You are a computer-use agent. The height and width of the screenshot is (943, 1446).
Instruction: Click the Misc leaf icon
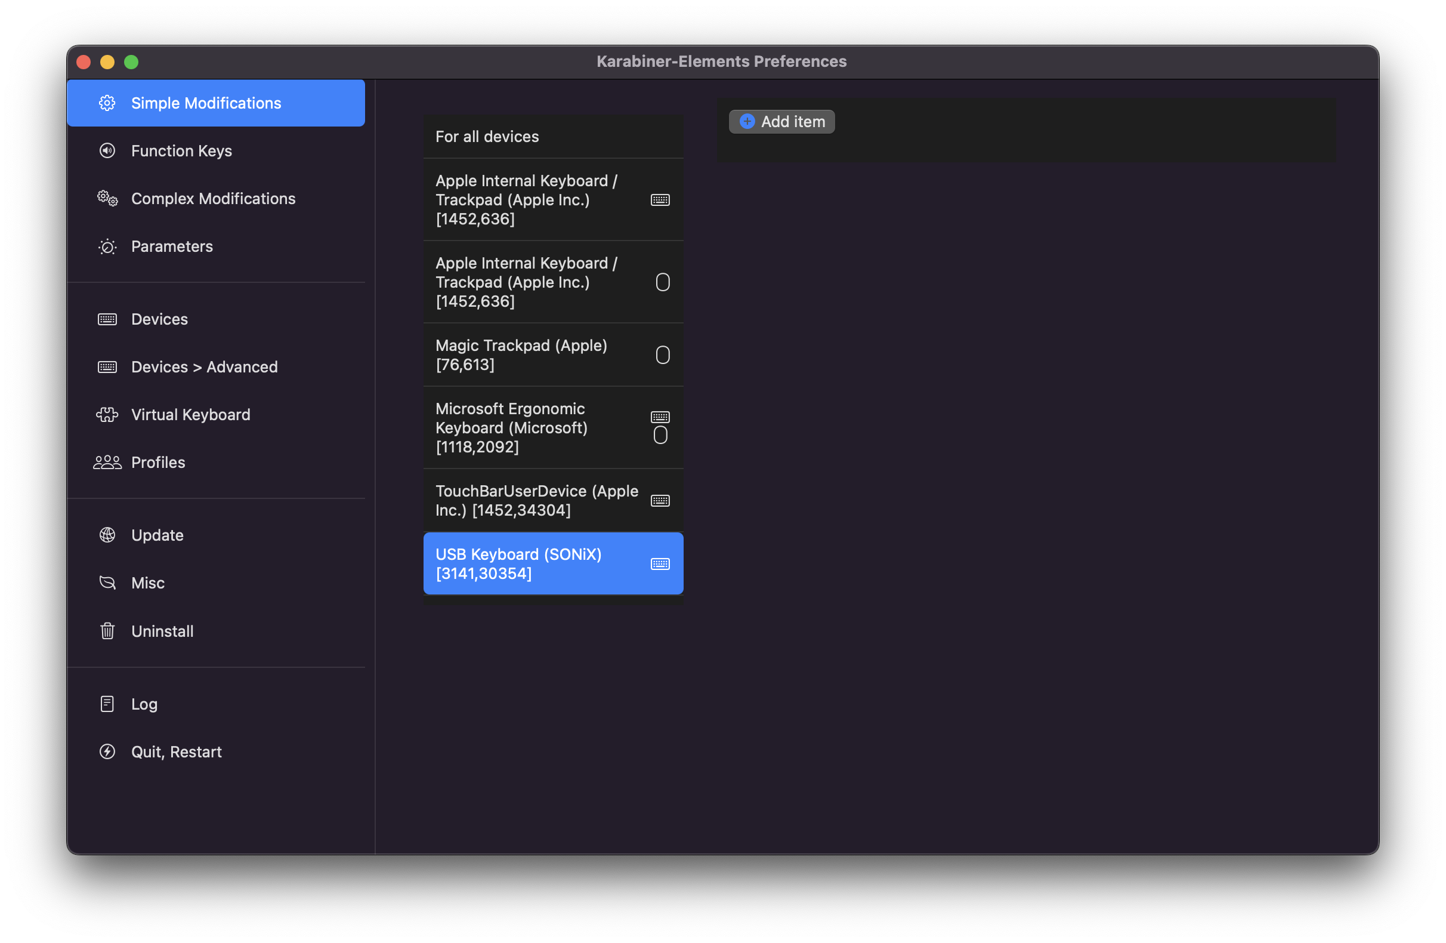click(x=107, y=583)
